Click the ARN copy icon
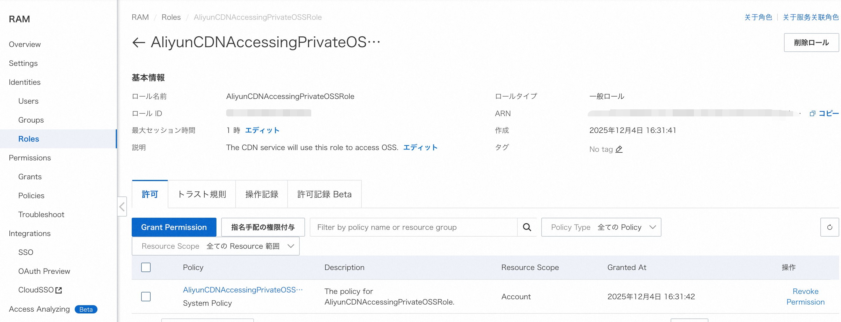The height and width of the screenshot is (322, 841). [812, 113]
